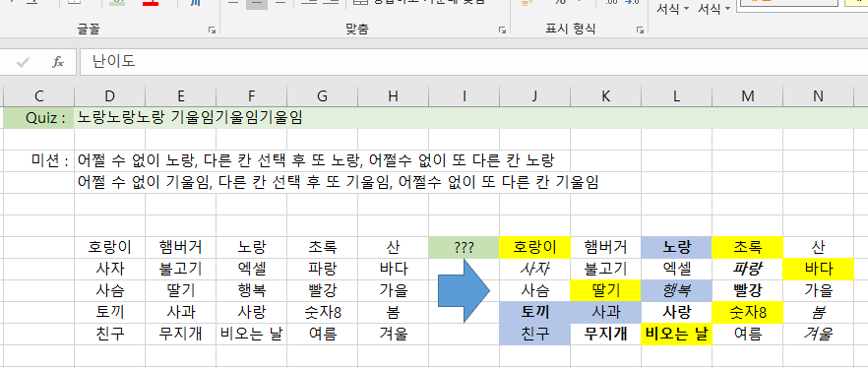Select '무지개' cell in column E
Screen dimensions: 868x368
tap(180, 334)
